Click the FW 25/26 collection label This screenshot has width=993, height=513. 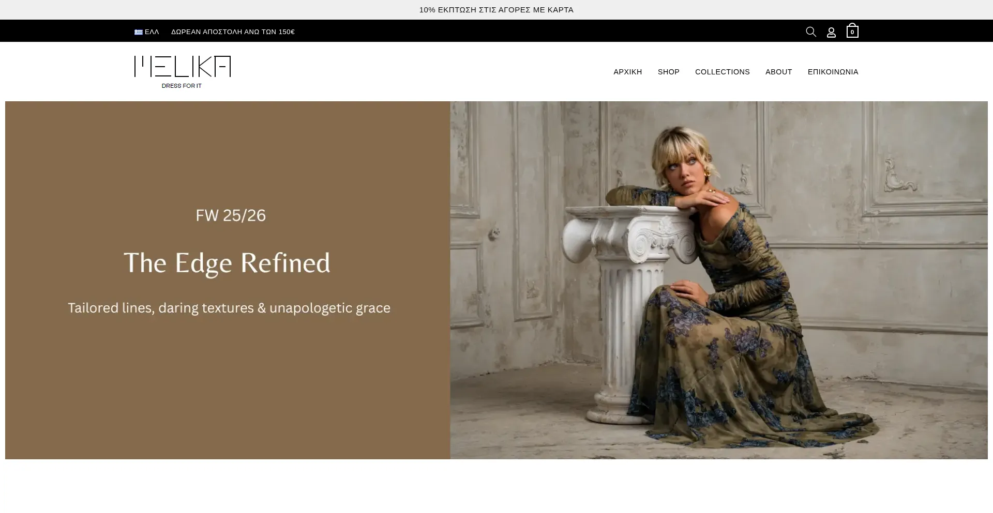(231, 215)
